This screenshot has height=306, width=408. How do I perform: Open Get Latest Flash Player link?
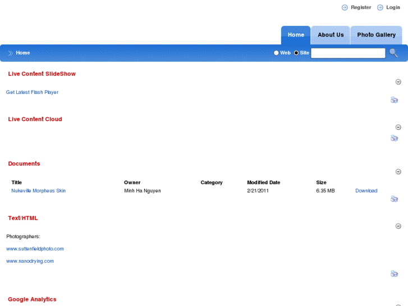(x=32, y=92)
